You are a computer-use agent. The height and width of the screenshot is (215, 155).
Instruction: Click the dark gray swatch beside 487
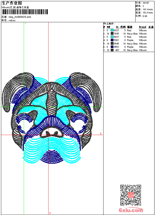pyautogui.click(x=112, y=50)
